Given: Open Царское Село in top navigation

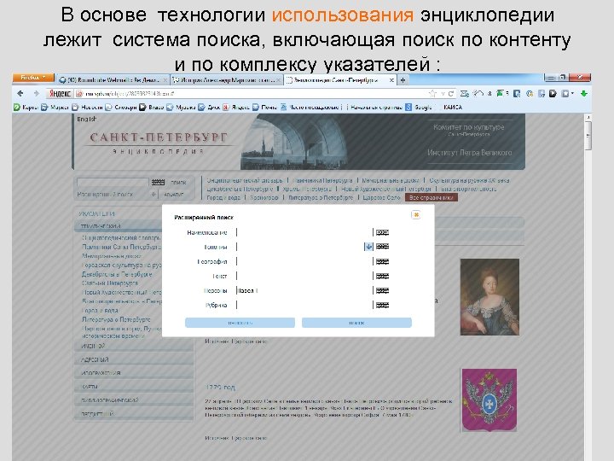Looking at the screenshot, I should (381, 197).
